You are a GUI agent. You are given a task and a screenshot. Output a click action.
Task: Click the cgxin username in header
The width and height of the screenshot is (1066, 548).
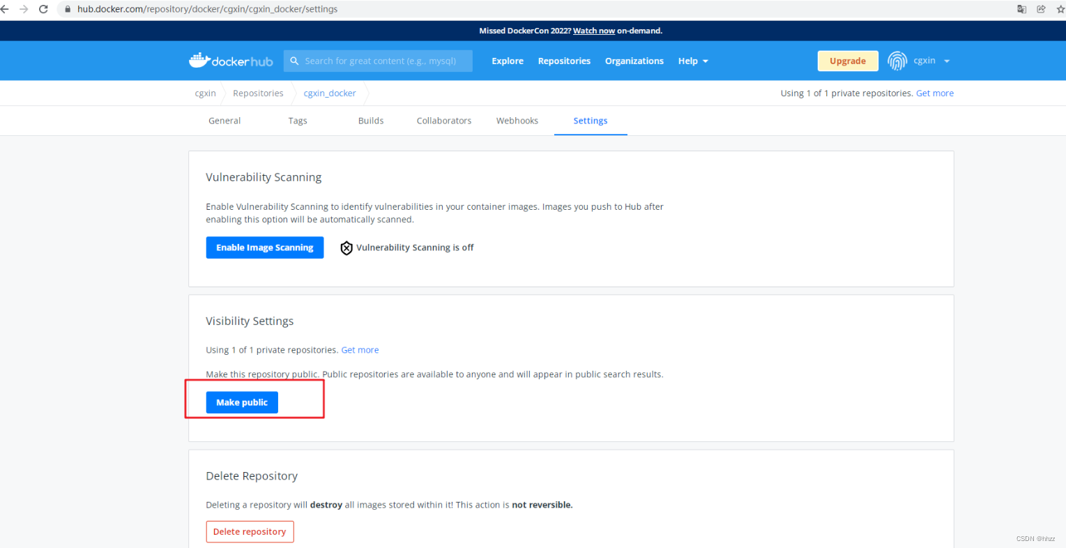click(x=924, y=61)
